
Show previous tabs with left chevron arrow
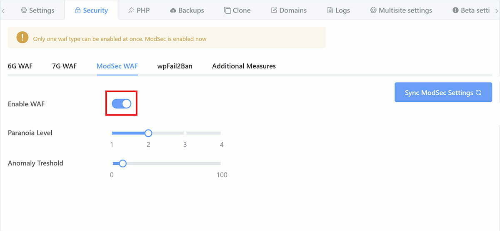coord(3,10)
